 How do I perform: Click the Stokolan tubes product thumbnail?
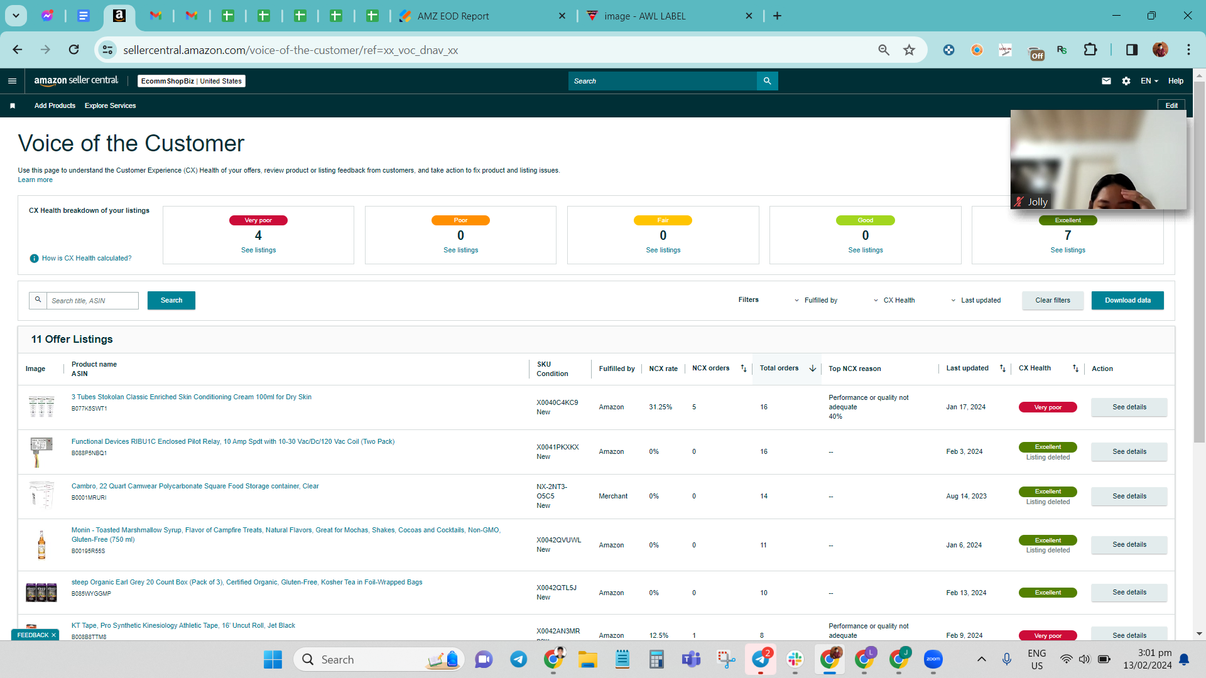(x=41, y=407)
